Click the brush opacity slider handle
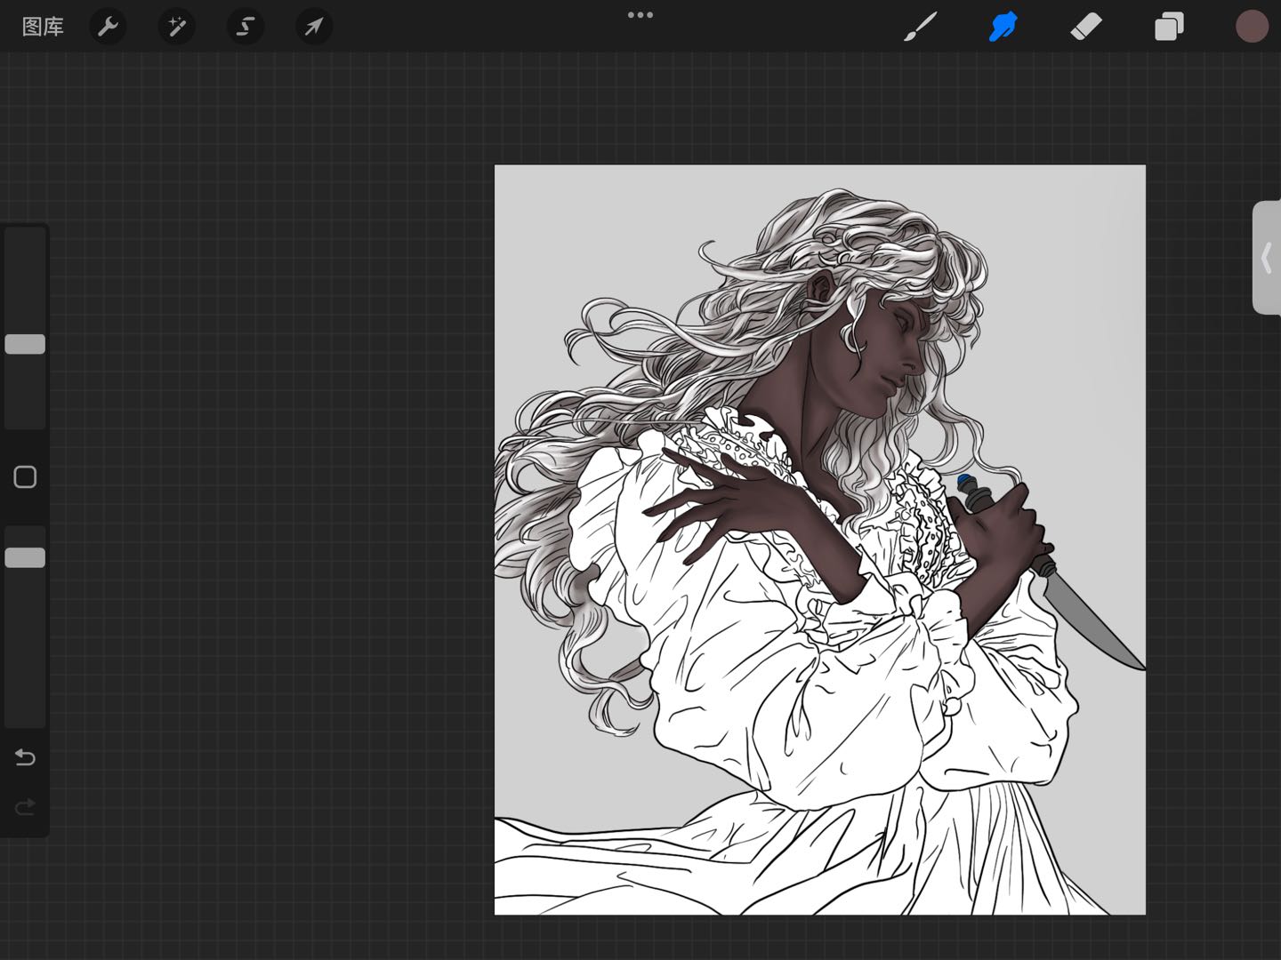The image size is (1281, 960). (25, 557)
